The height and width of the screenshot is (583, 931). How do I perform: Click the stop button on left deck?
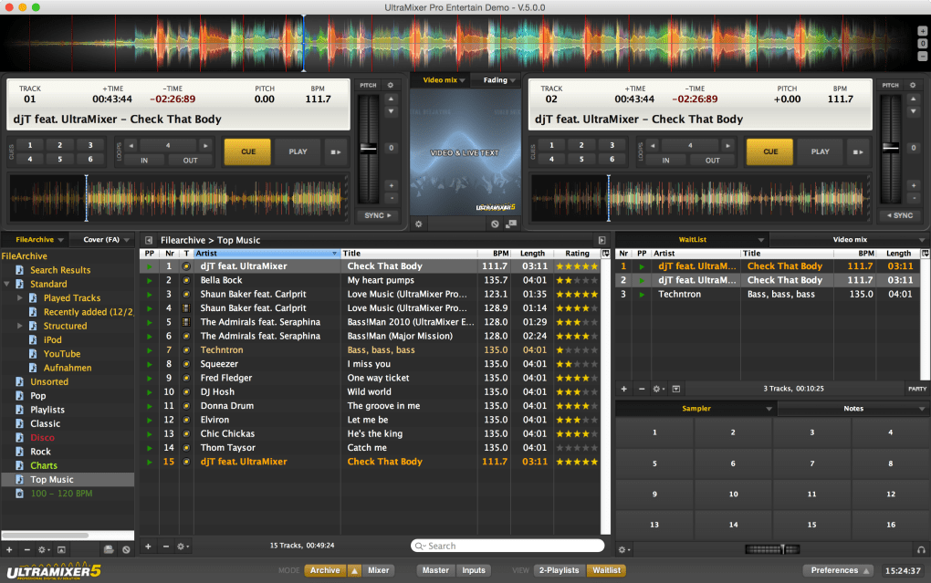[x=337, y=151]
